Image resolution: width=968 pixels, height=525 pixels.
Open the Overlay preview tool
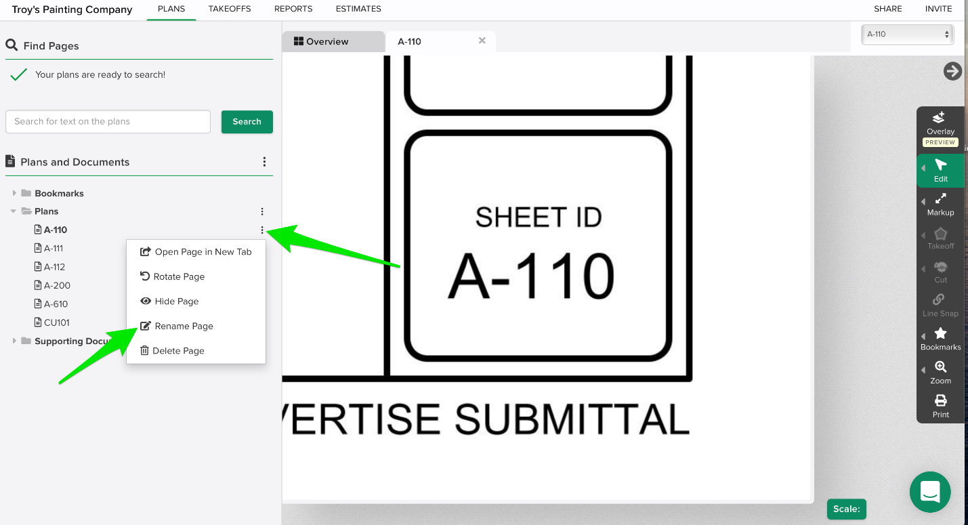(940, 127)
